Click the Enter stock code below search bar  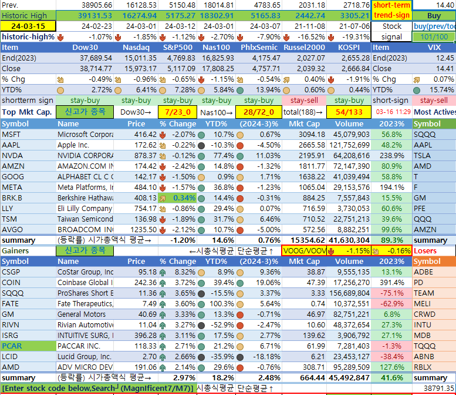tap(99, 389)
